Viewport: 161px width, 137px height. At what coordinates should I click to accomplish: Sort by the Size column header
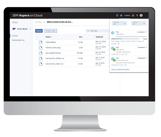[80, 37]
